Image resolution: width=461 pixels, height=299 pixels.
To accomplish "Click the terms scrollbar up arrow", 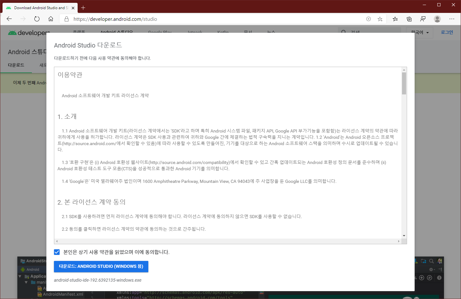I will point(404,70).
